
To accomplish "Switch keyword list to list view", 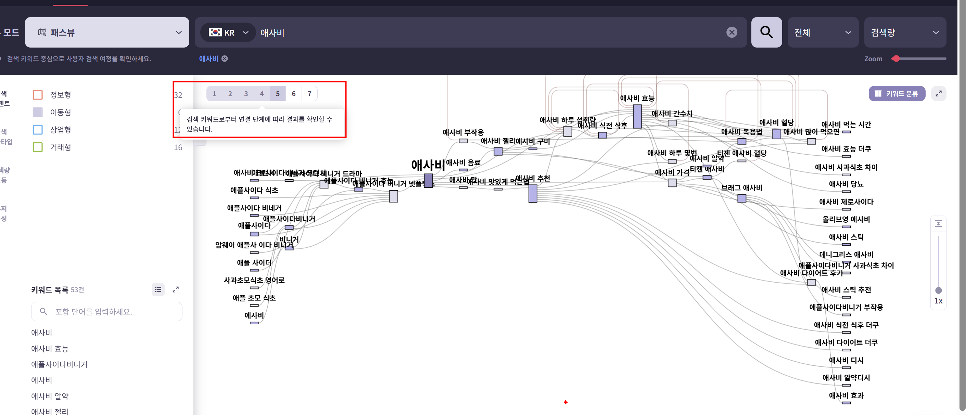I will tap(158, 289).
